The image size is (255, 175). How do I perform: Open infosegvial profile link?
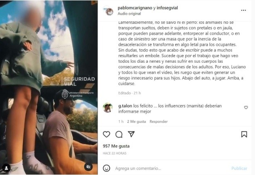point(167,8)
